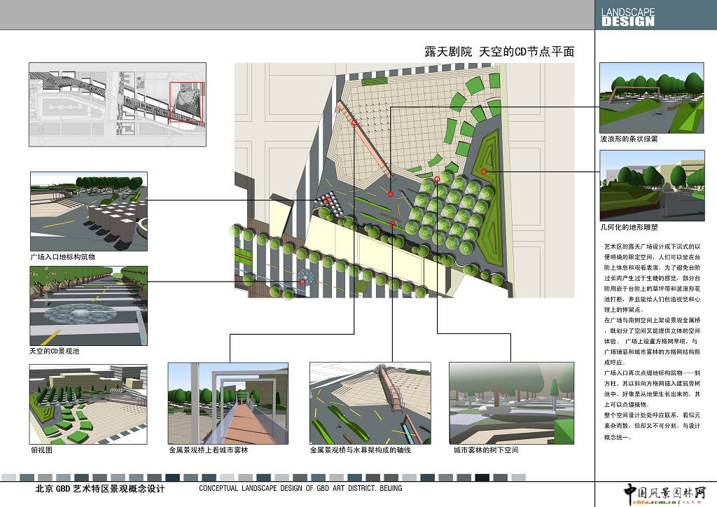Click the red marker atop the metal bridge
The image size is (717, 507).
click(x=354, y=123)
